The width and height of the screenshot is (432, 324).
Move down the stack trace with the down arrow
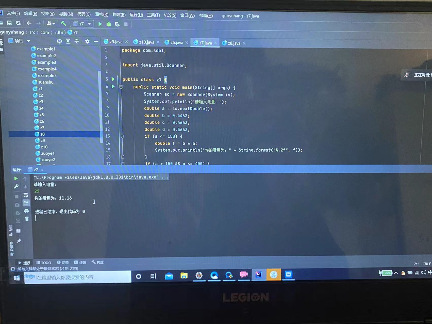click(25, 187)
